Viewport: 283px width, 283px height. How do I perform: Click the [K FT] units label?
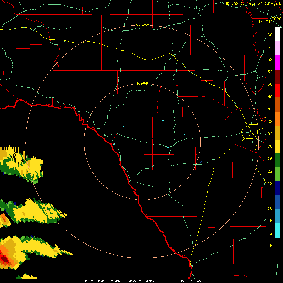point(266,22)
